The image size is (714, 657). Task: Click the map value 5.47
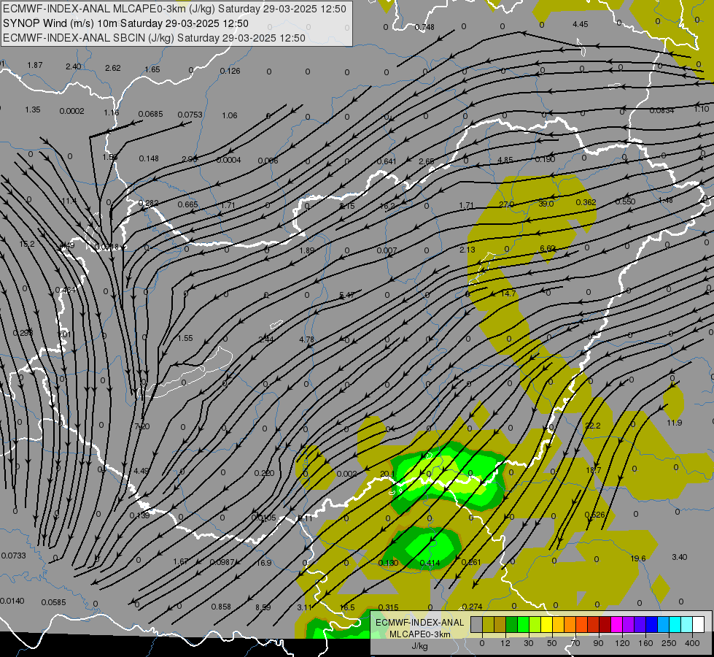[347, 295]
